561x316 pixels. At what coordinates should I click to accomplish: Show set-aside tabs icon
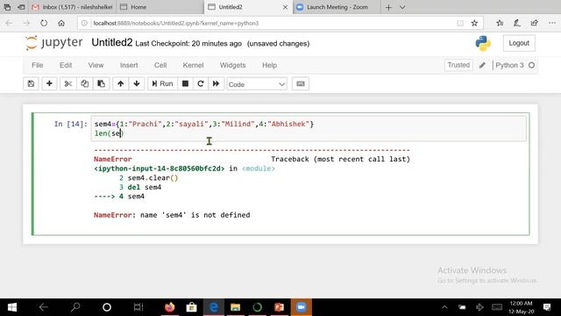pyautogui.click(x=7, y=7)
